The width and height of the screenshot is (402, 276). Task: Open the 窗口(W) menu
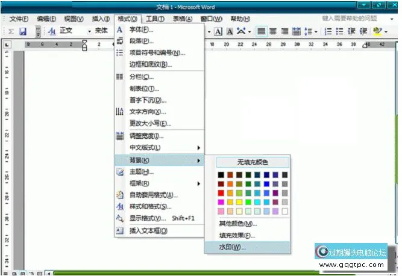pos(212,19)
